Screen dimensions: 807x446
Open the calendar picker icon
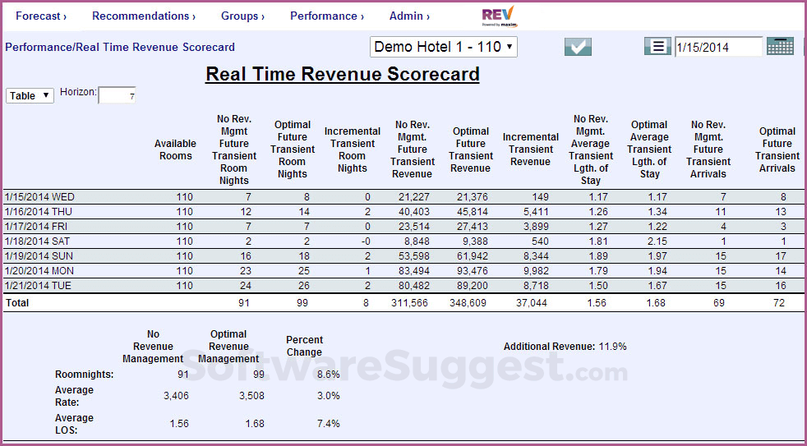pyautogui.click(x=780, y=46)
